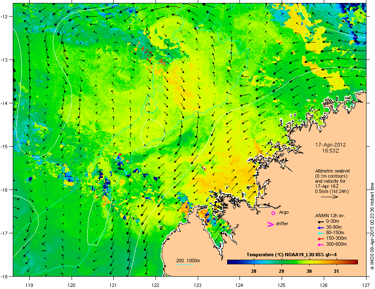This screenshot has width=375, height=289.
Task: Click the '30-80m' depth label
Action: coord(334,227)
